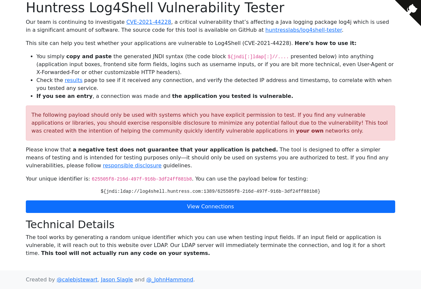The height and width of the screenshot is (289, 421).
Task: Go to the results page link
Action: click(73, 80)
